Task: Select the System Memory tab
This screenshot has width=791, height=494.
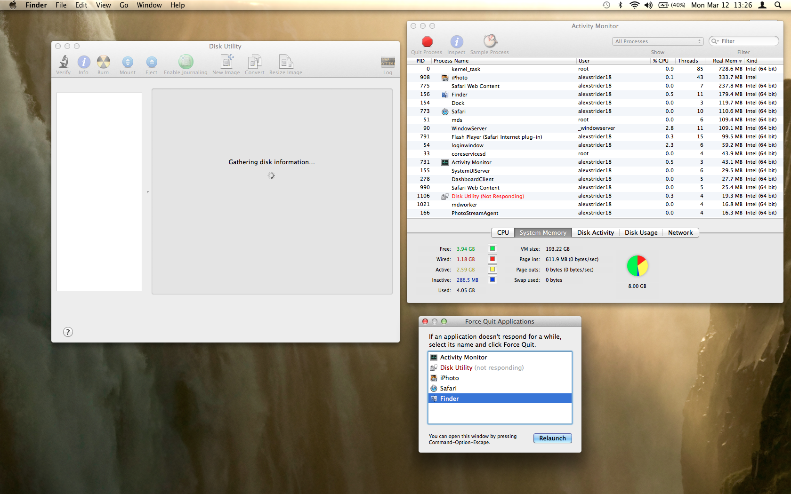Action: pyautogui.click(x=543, y=233)
